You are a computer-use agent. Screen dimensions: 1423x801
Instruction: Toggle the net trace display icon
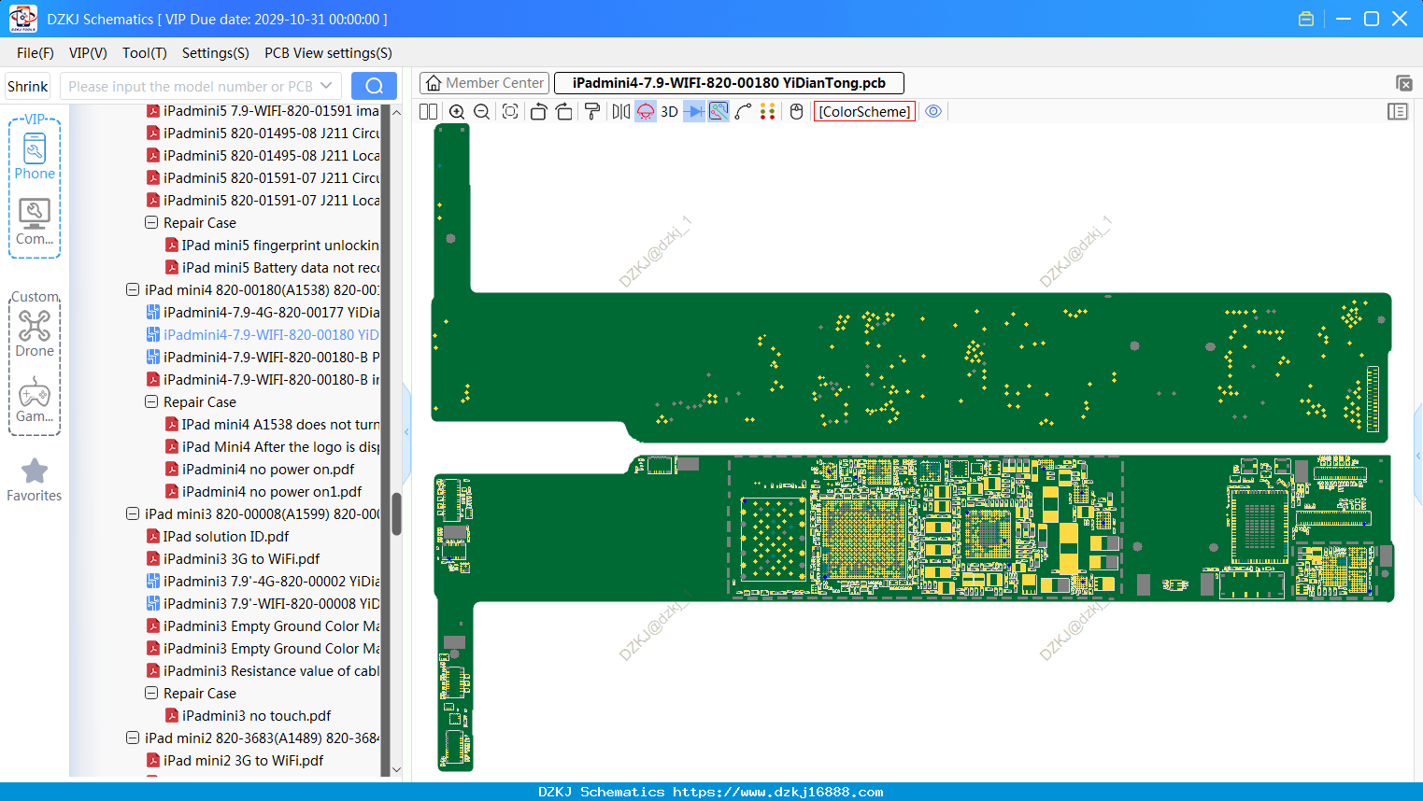[x=719, y=112]
